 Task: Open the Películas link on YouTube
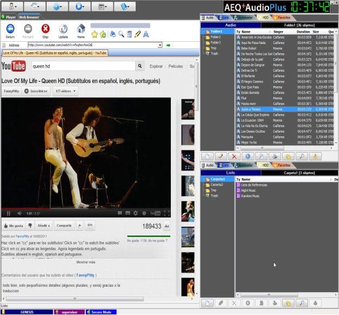(x=175, y=66)
